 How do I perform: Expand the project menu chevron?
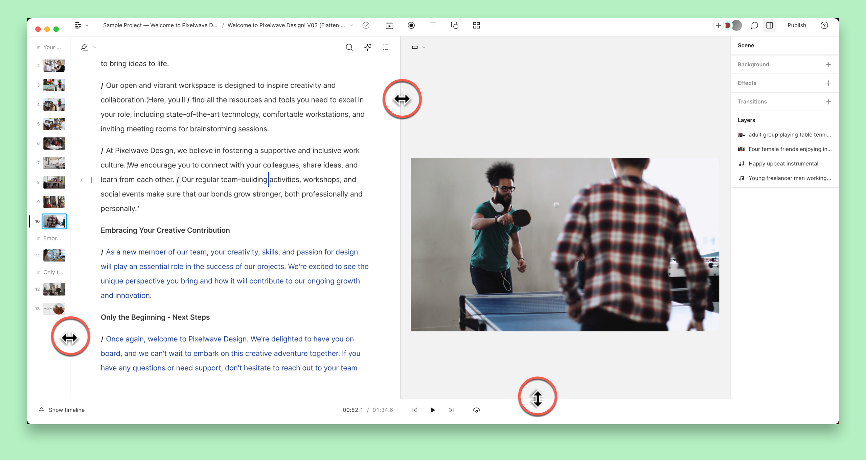coord(87,25)
